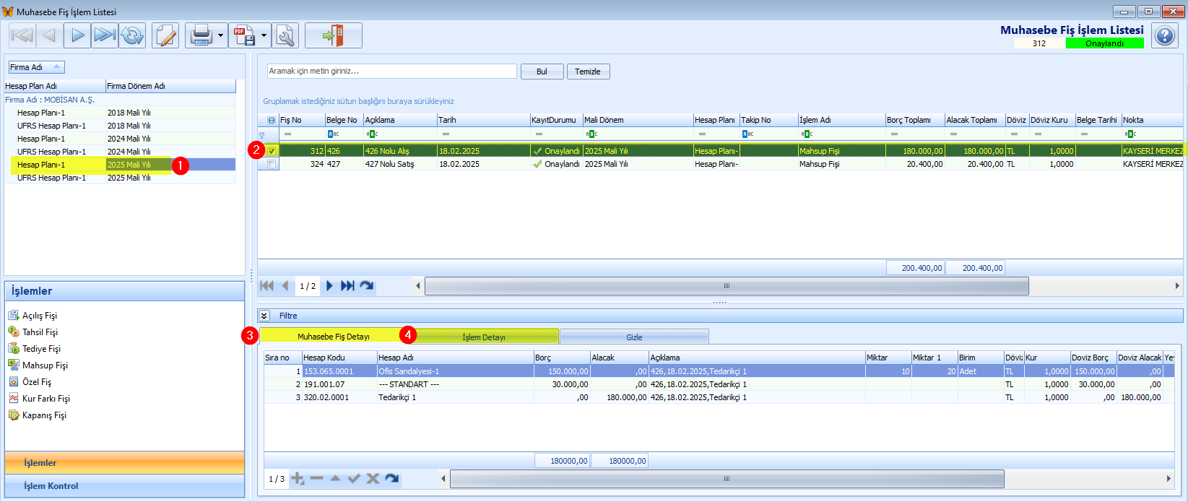Click right arrow of upper grid scrollbar
1188x502 pixels.
[x=1177, y=286]
